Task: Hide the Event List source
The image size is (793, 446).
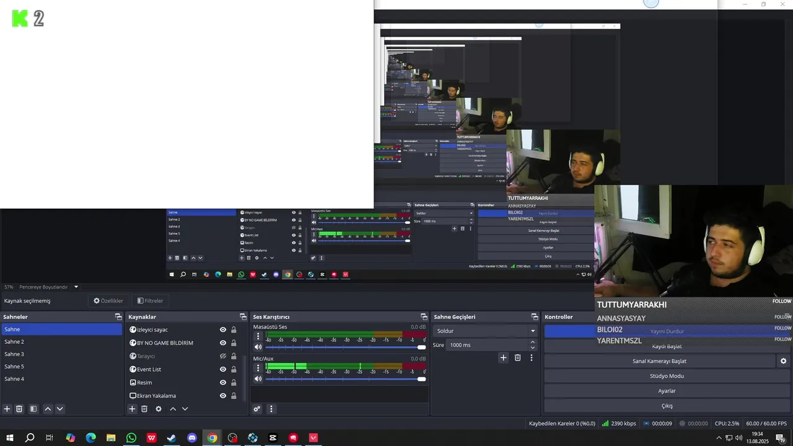Action: pyautogui.click(x=223, y=369)
